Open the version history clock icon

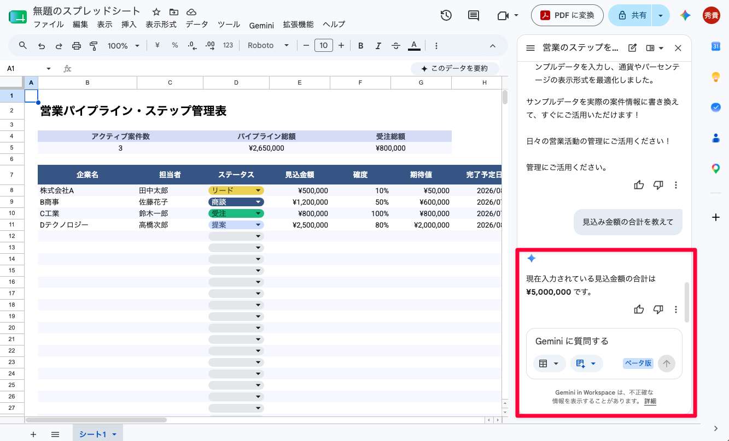[x=446, y=15]
